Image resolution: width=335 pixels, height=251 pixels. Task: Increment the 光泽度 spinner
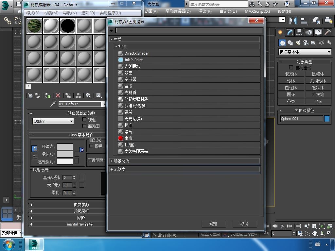[74, 184]
